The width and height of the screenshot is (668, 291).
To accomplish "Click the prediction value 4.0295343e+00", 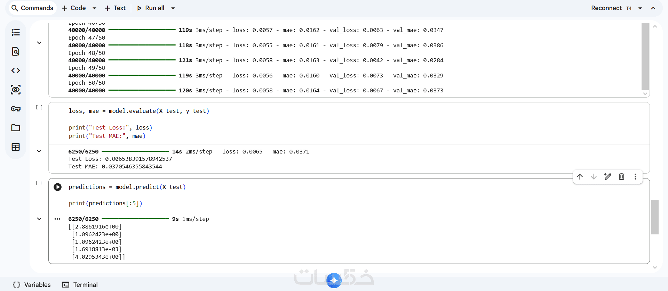I will [97, 257].
